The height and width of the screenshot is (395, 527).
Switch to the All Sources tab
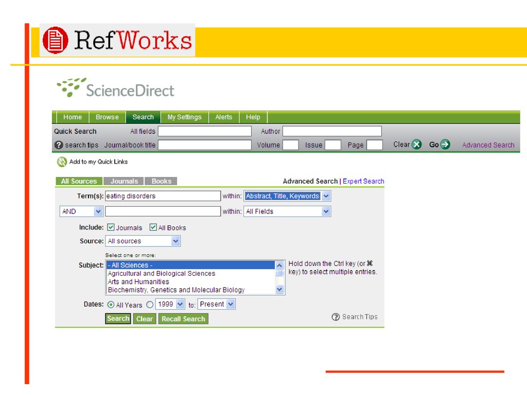tap(79, 182)
